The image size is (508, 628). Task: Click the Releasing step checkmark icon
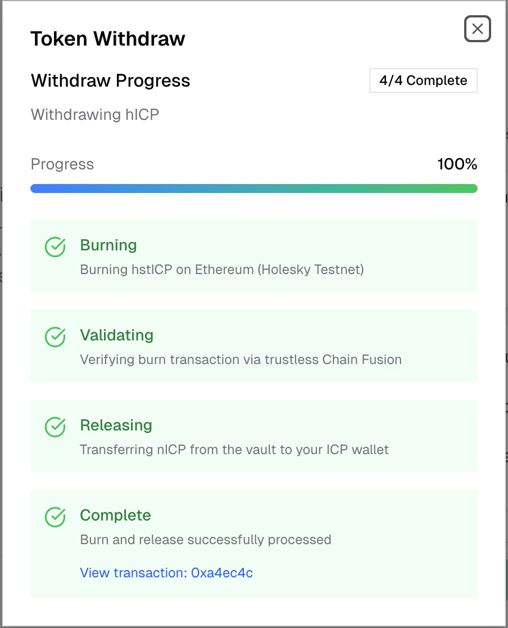55,427
